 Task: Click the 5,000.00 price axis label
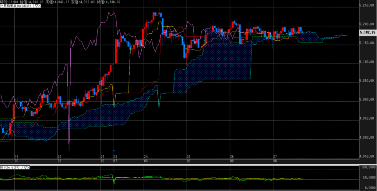[x=367, y=100]
